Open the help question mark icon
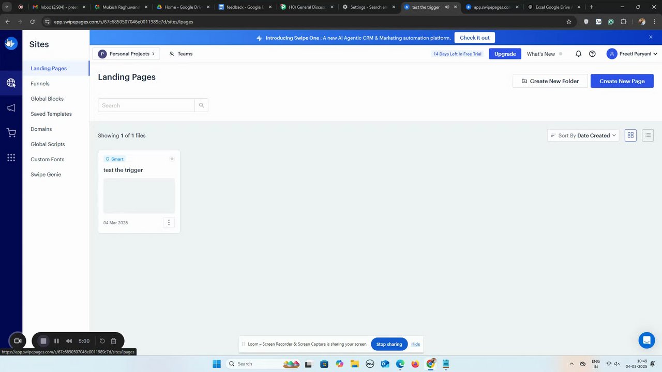The height and width of the screenshot is (372, 662). click(592, 54)
